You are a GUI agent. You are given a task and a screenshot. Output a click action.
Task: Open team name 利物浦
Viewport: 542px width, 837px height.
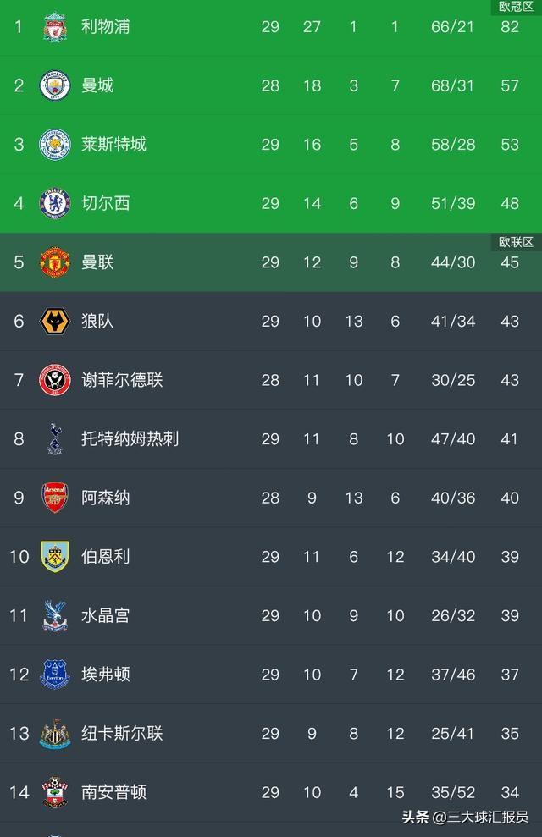tap(106, 27)
